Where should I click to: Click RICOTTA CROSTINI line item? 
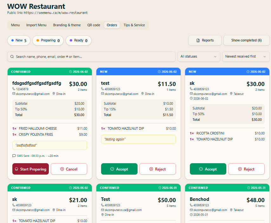click(227, 133)
